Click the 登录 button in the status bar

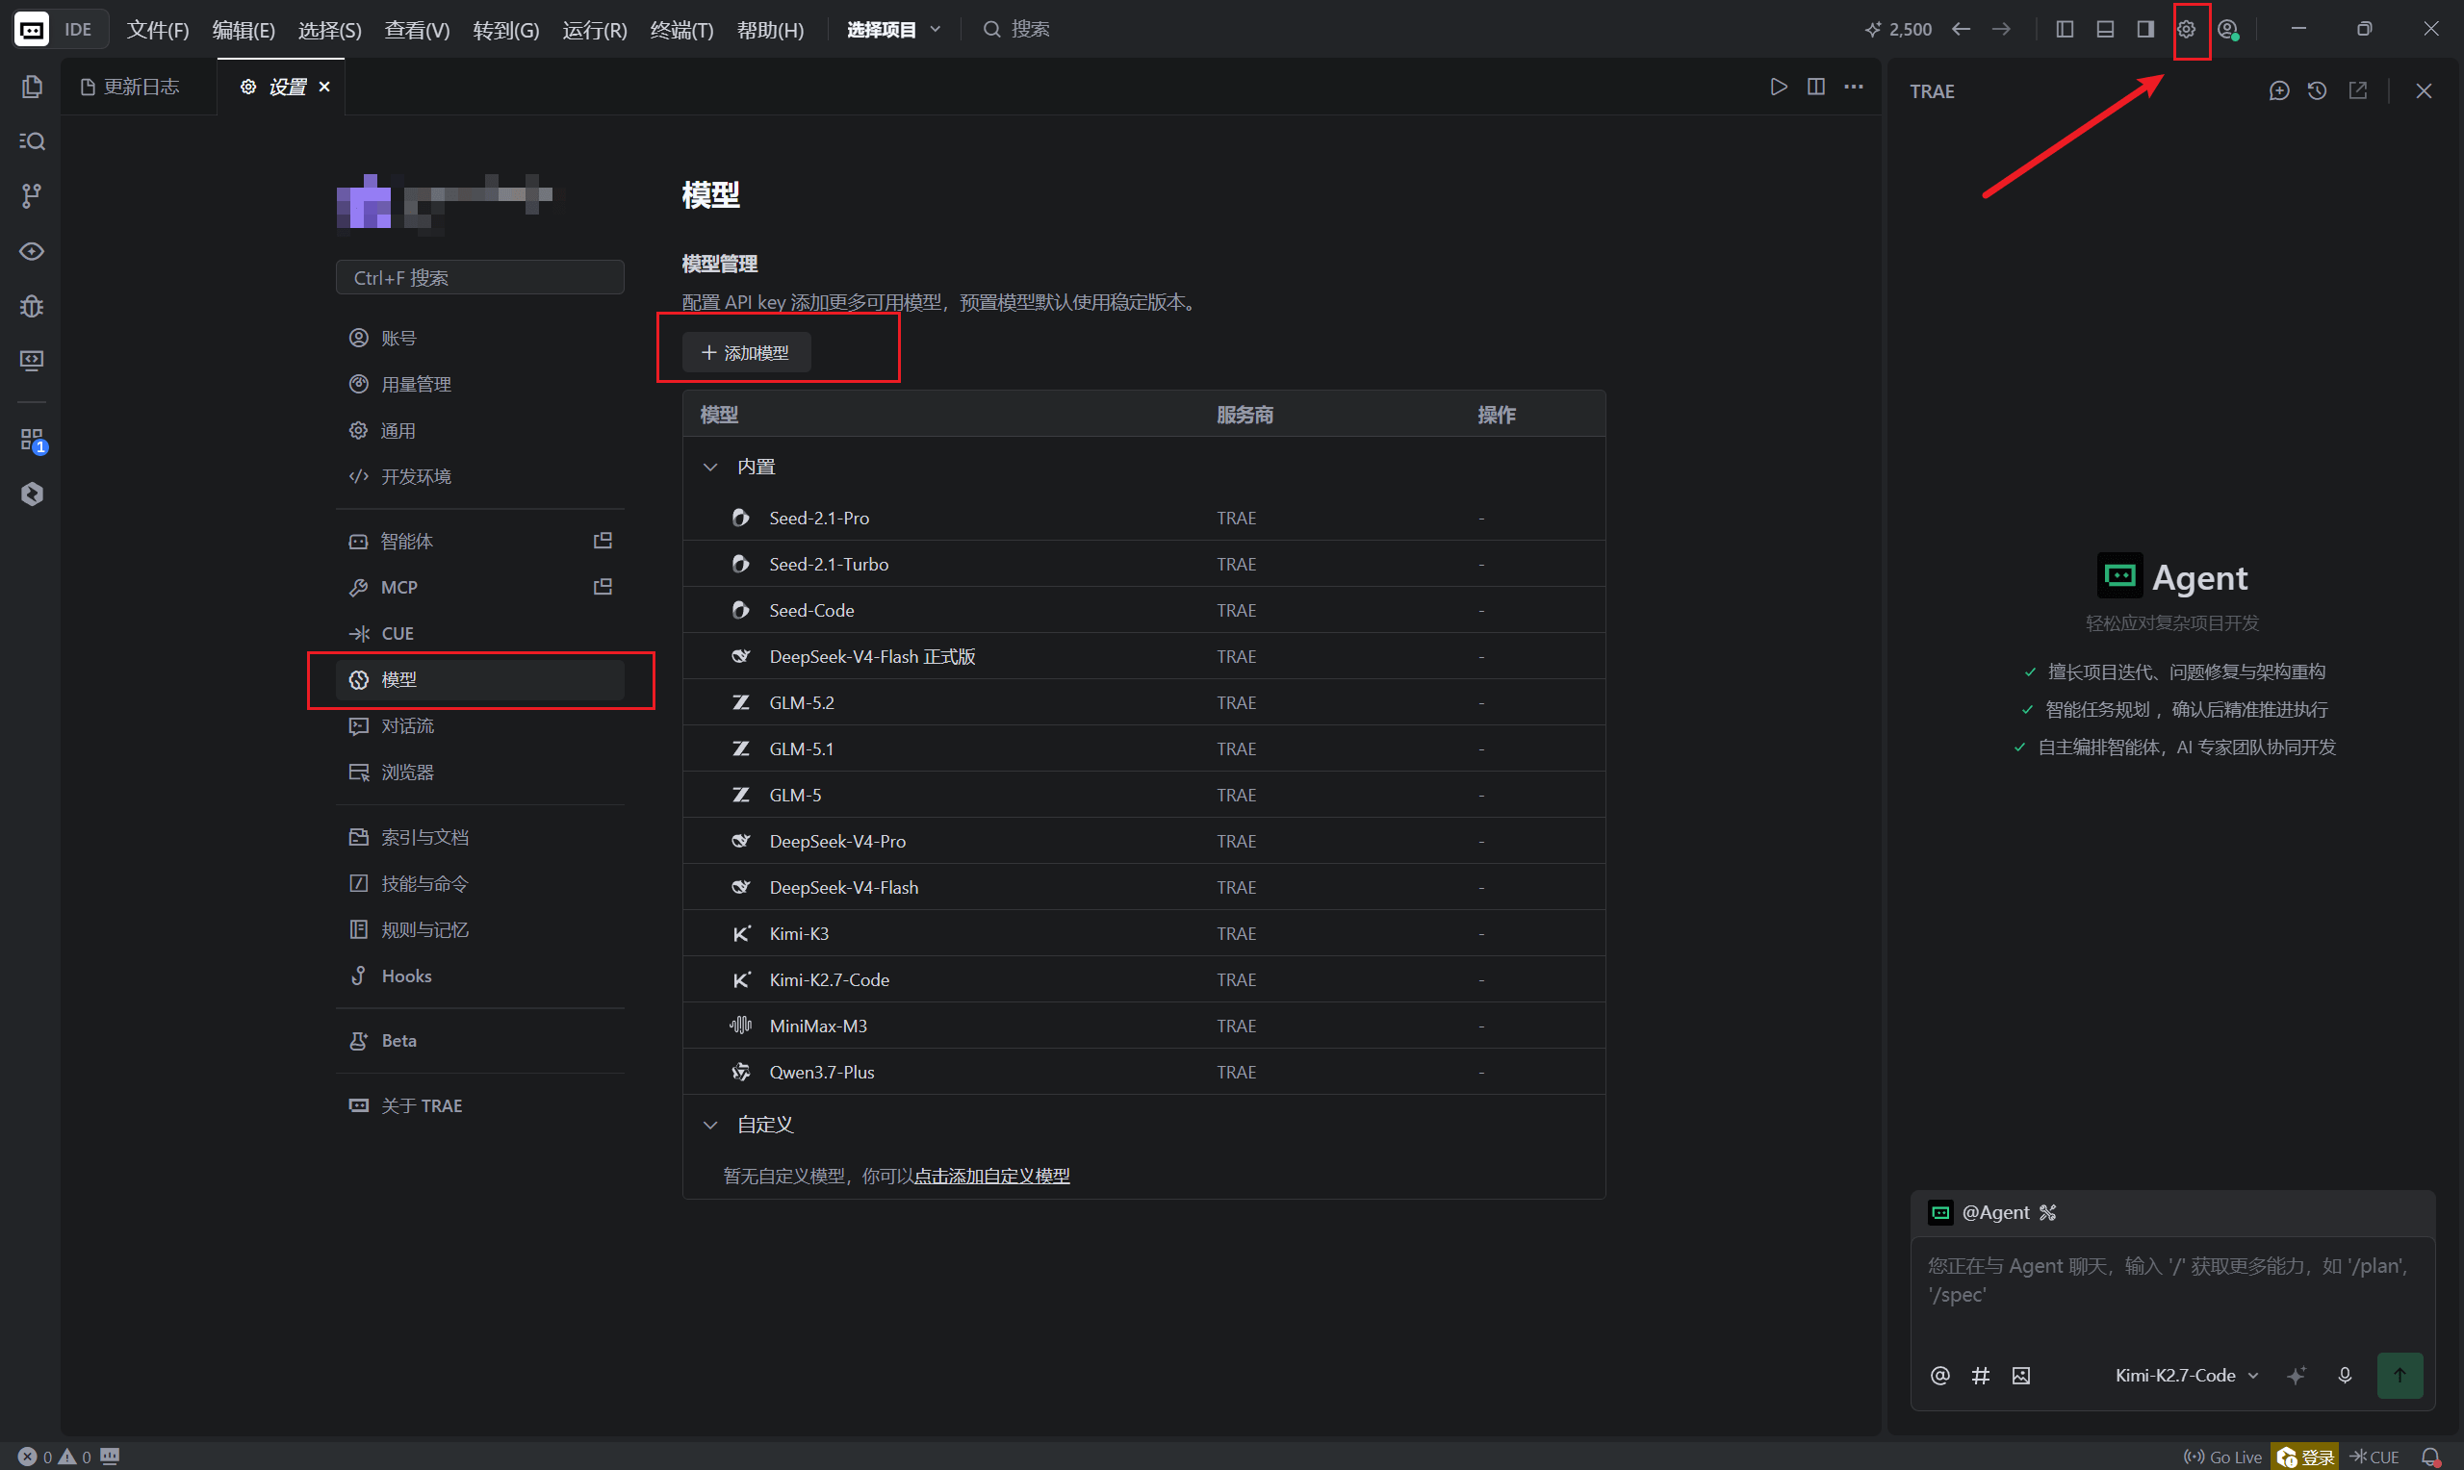tap(2305, 1457)
